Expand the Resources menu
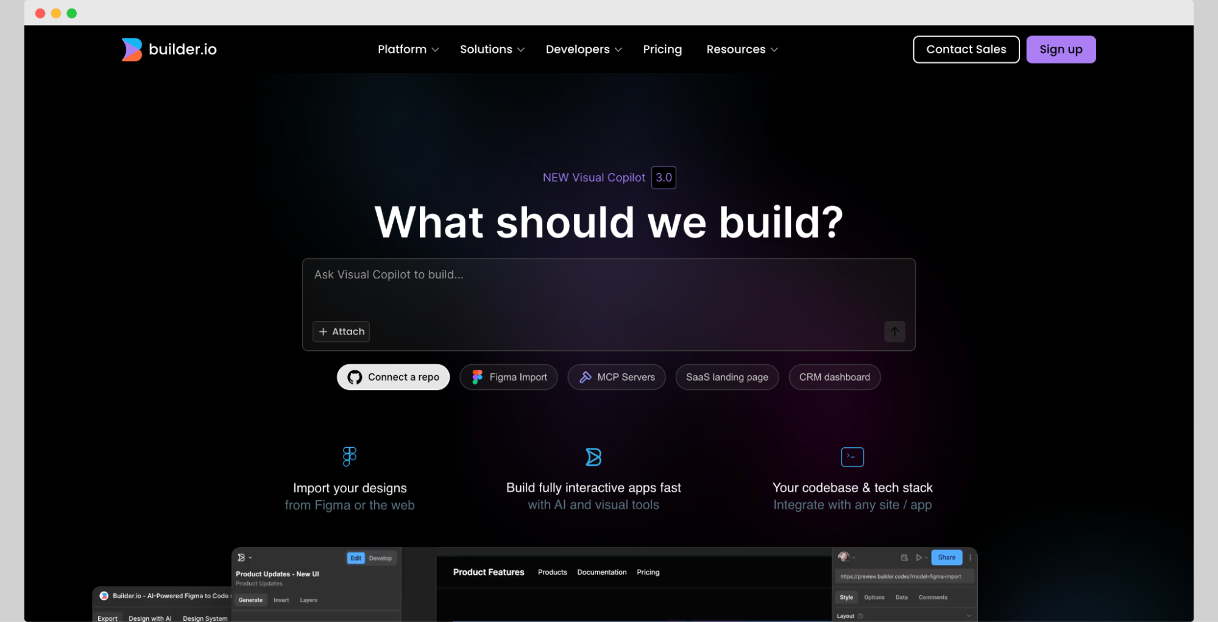This screenshot has width=1218, height=622. click(742, 49)
